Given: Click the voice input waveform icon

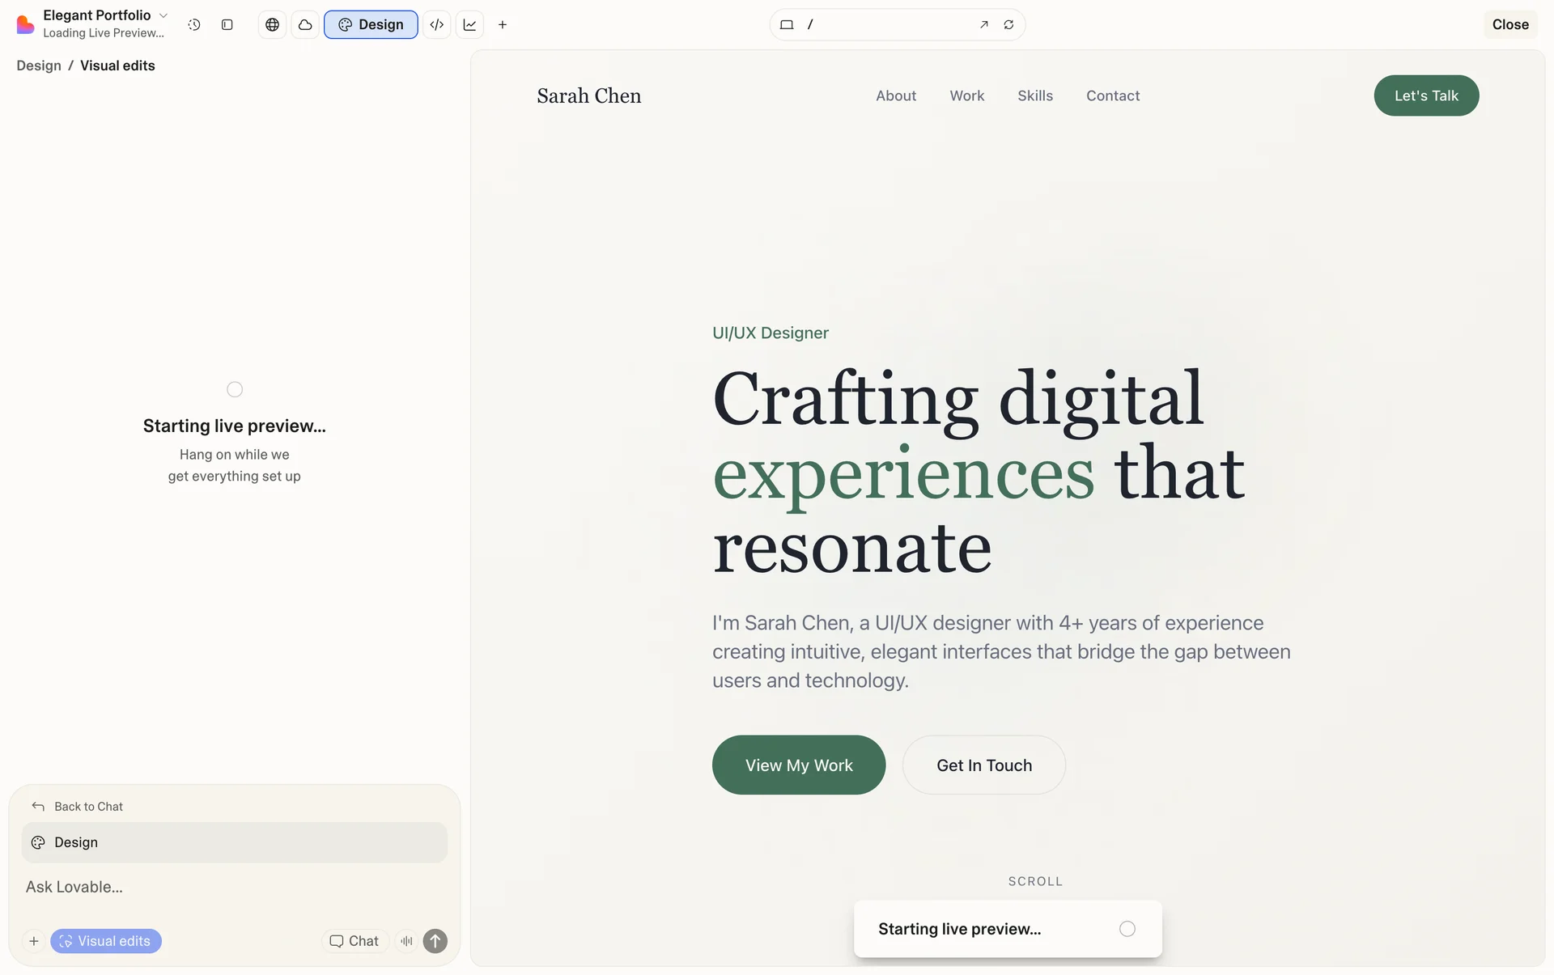Looking at the screenshot, I should (x=406, y=941).
